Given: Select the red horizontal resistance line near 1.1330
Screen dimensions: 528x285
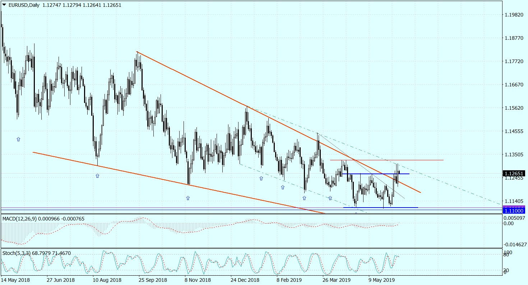Looking at the screenshot, I should click(387, 160).
